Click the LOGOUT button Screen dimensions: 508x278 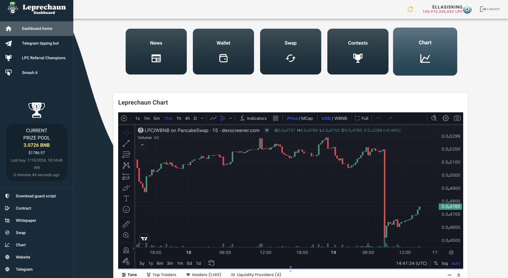(x=490, y=9)
